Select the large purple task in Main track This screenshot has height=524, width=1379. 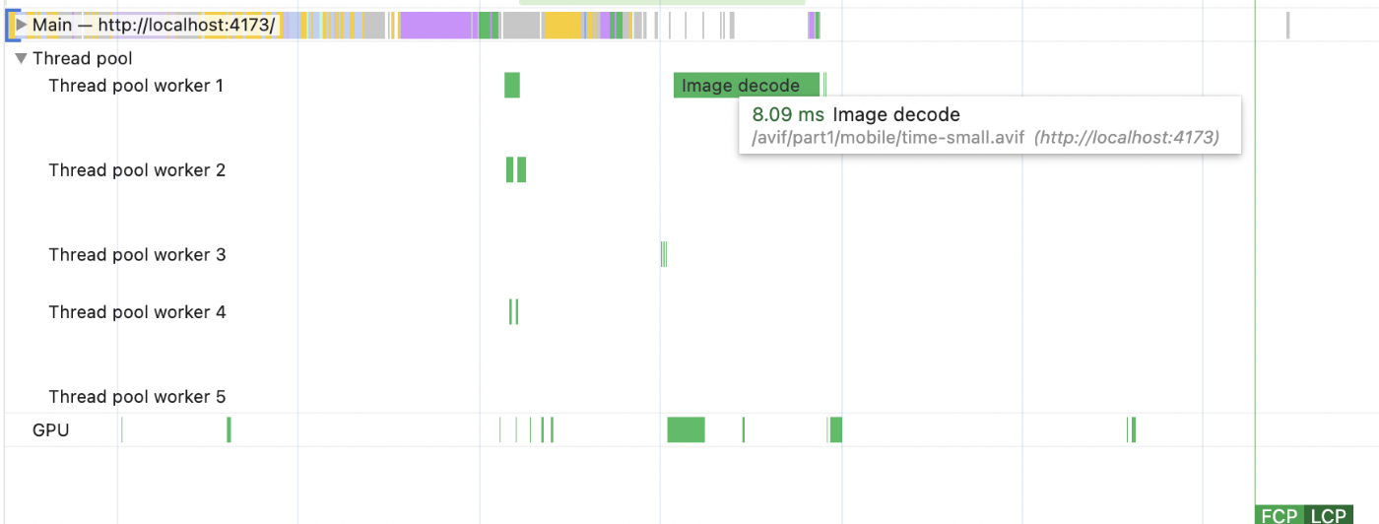(436, 26)
